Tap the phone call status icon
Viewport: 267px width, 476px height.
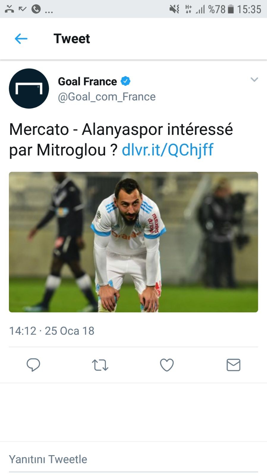pyautogui.click(x=36, y=9)
